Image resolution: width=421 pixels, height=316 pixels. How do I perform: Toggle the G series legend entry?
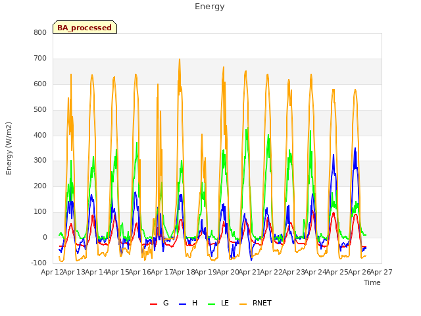(159, 303)
